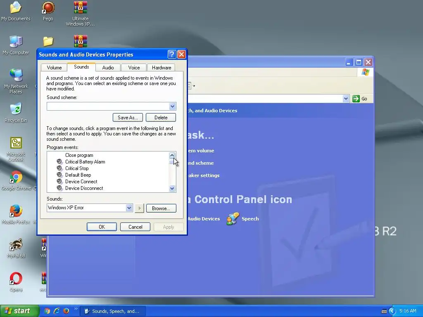Play the selected sound preview
Screen dimensions: 423x317
pos(139,208)
